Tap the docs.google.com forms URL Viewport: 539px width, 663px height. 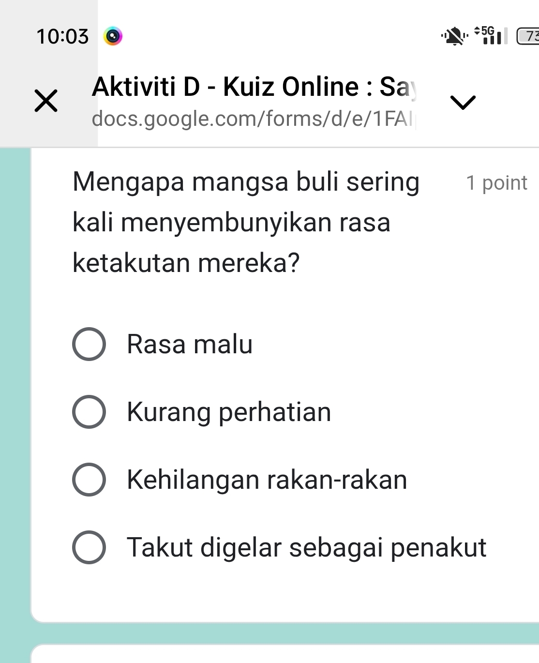pyautogui.click(x=254, y=119)
